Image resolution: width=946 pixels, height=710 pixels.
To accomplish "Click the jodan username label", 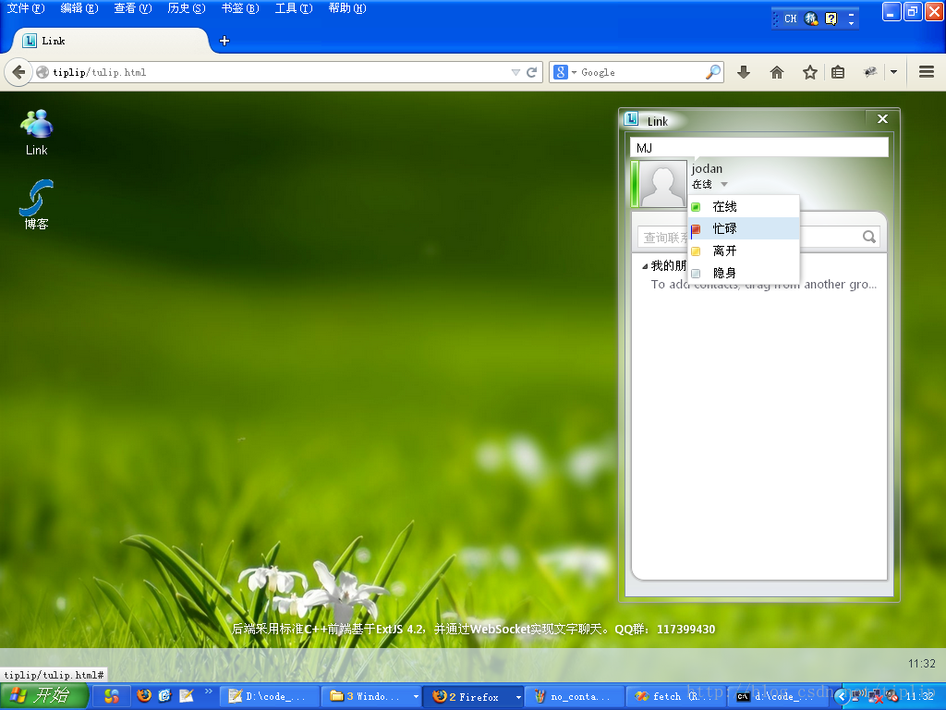I will click(x=707, y=168).
